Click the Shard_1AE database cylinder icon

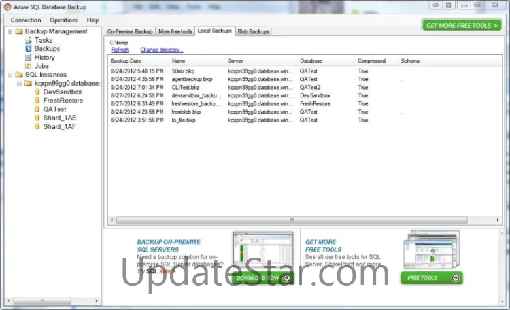pyautogui.click(x=37, y=118)
